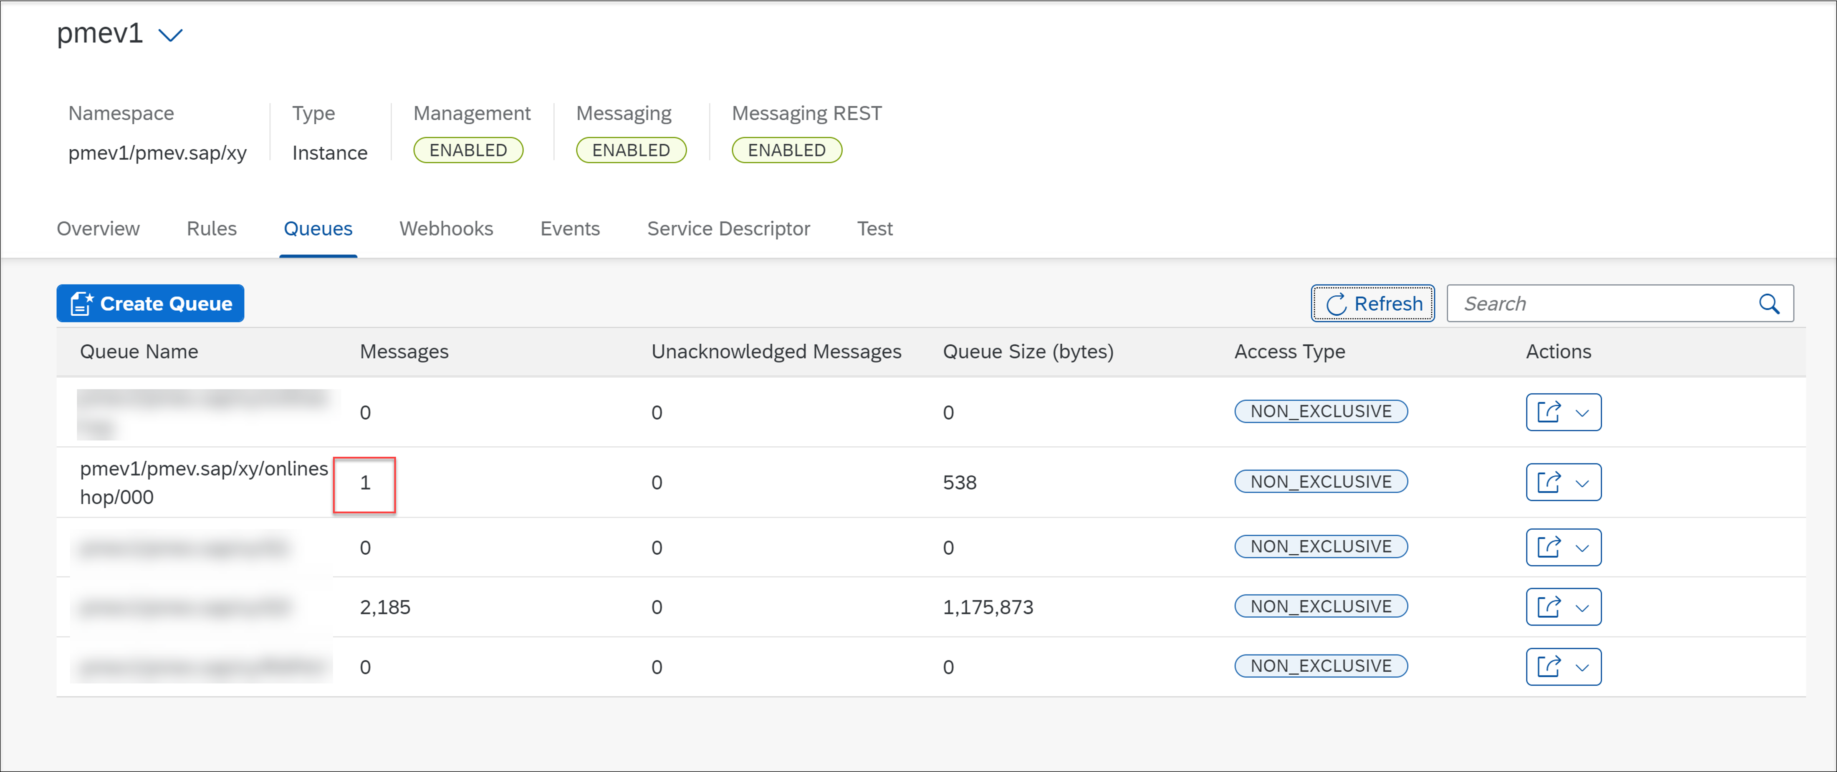Expand actions chevron in first queue row
1837x772 pixels.
tap(1582, 413)
